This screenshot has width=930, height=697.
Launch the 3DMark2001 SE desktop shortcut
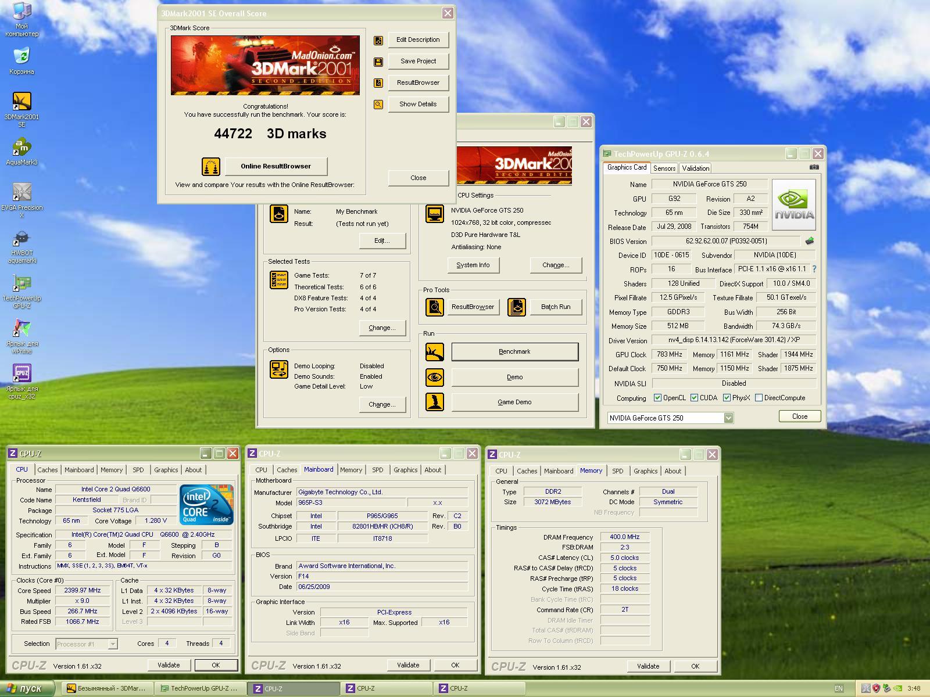click(x=22, y=109)
